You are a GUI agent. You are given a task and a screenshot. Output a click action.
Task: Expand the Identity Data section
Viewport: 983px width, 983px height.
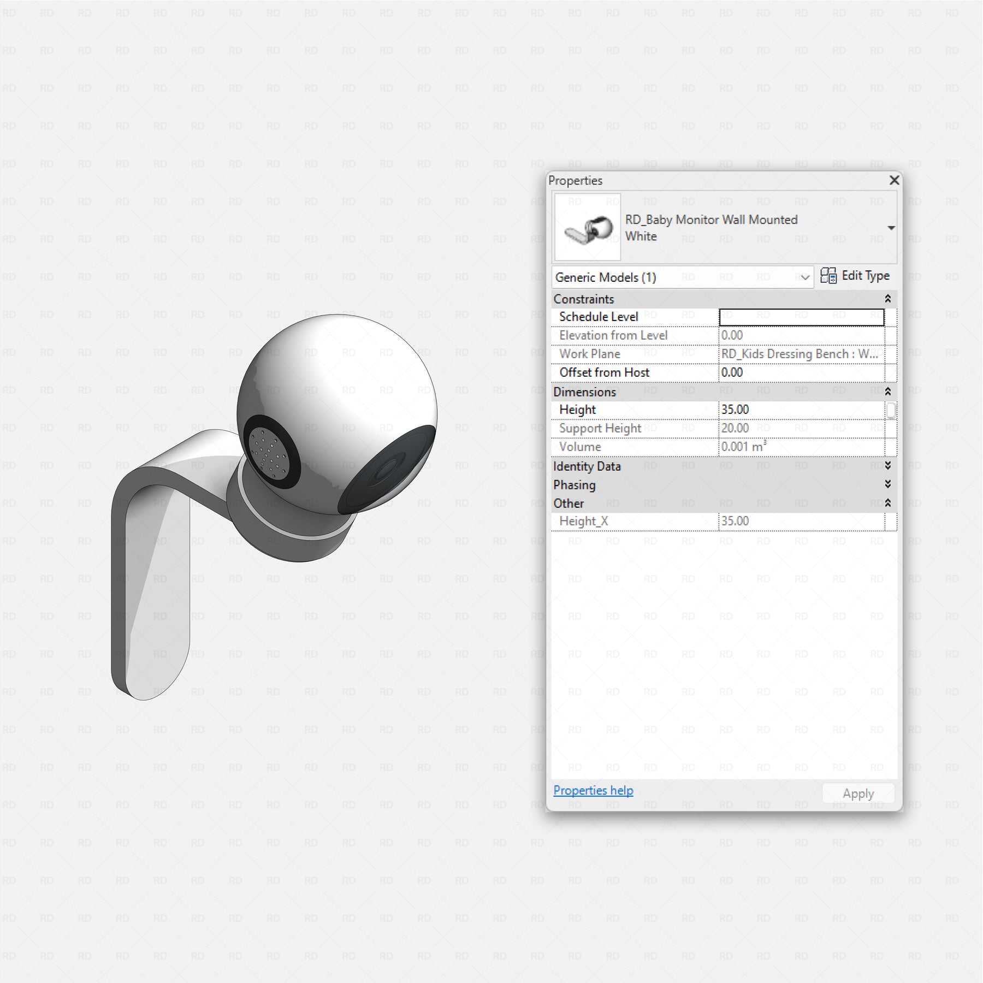(x=887, y=466)
